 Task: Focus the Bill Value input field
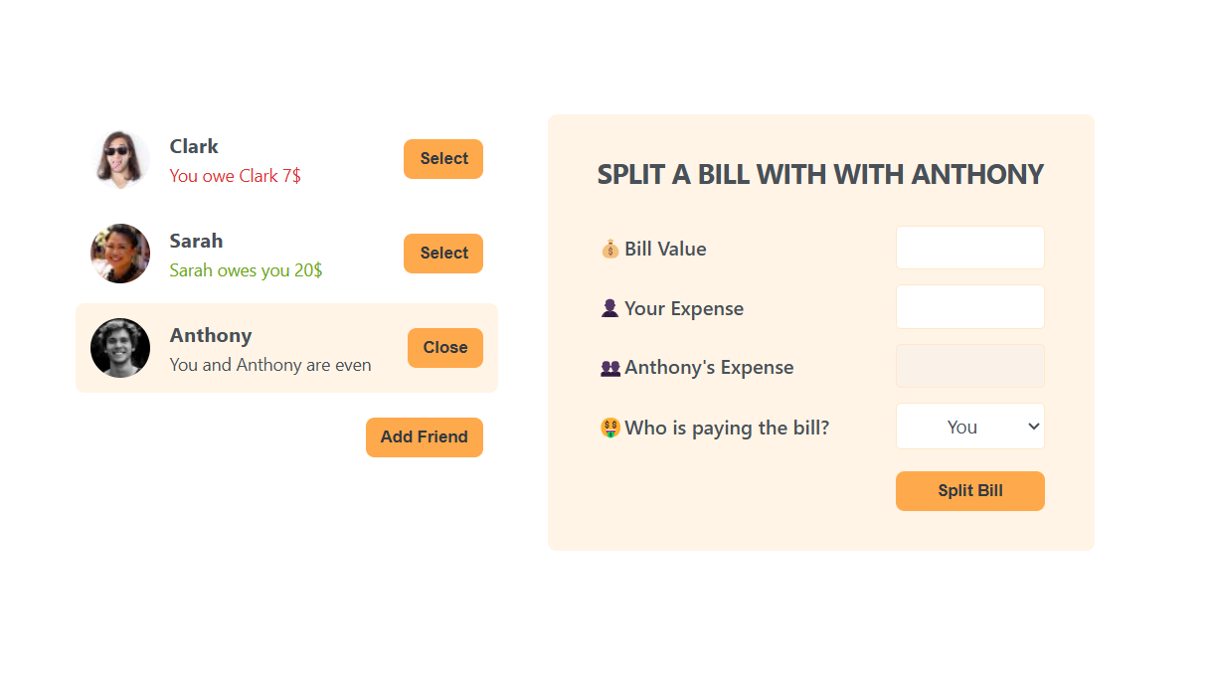(969, 248)
